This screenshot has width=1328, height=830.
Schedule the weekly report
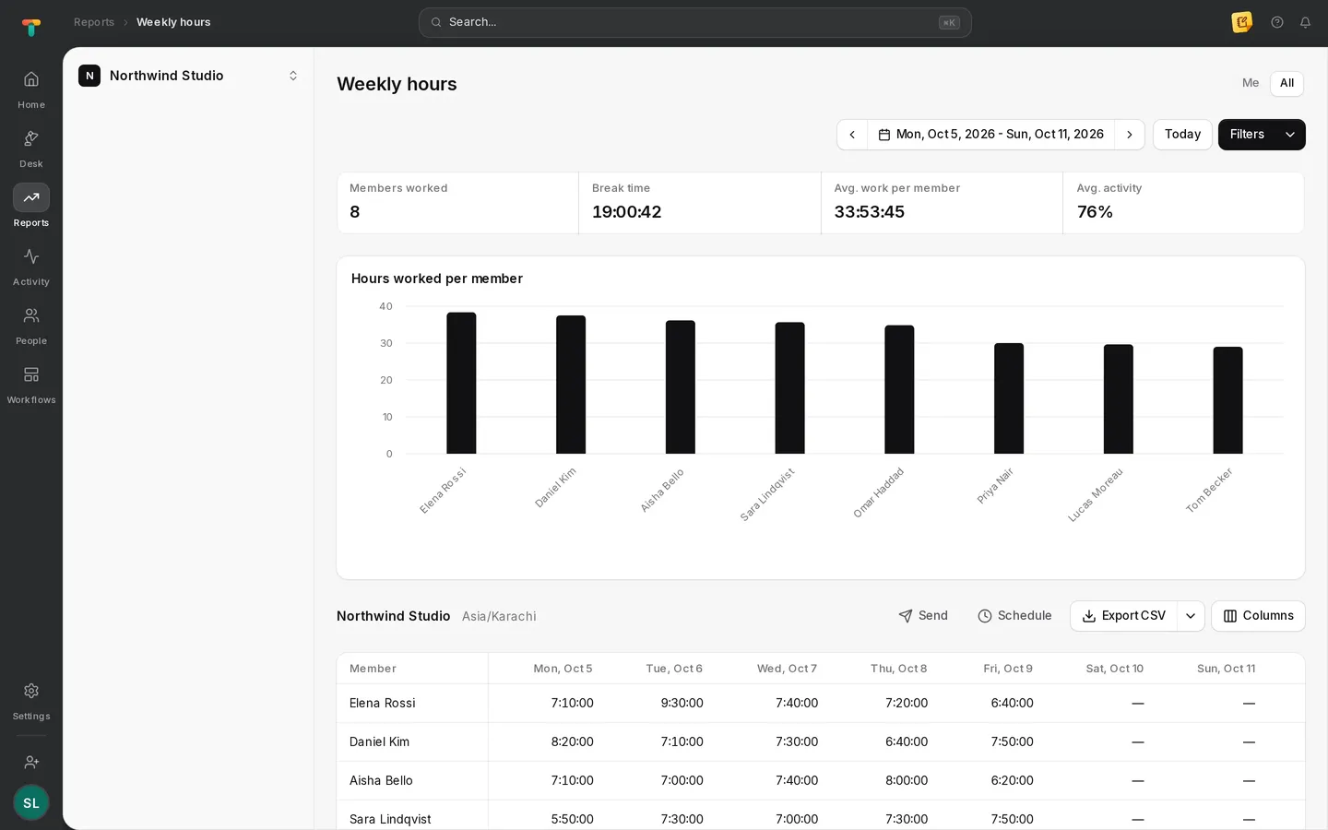tap(1014, 616)
